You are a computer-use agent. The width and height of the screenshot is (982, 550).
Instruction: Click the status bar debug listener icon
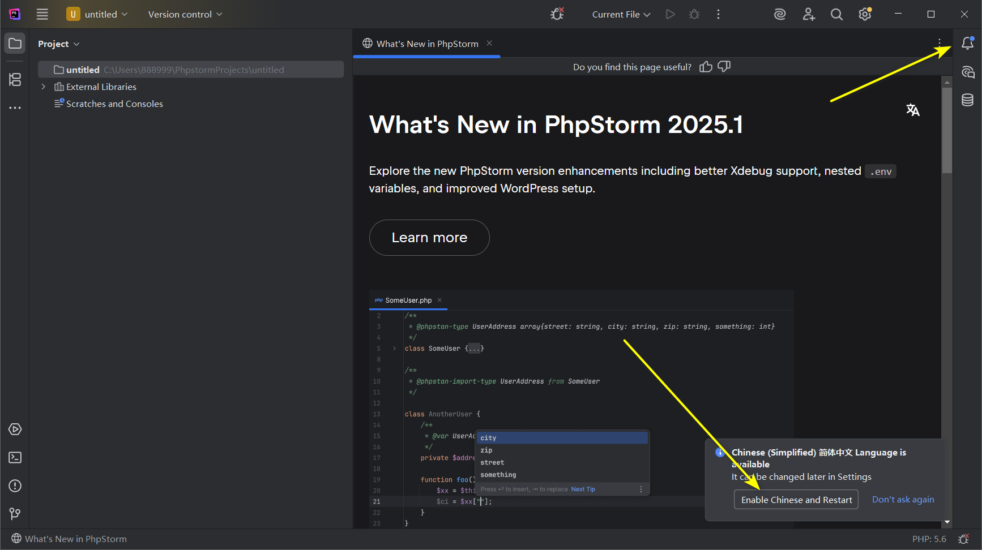pos(964,539)
